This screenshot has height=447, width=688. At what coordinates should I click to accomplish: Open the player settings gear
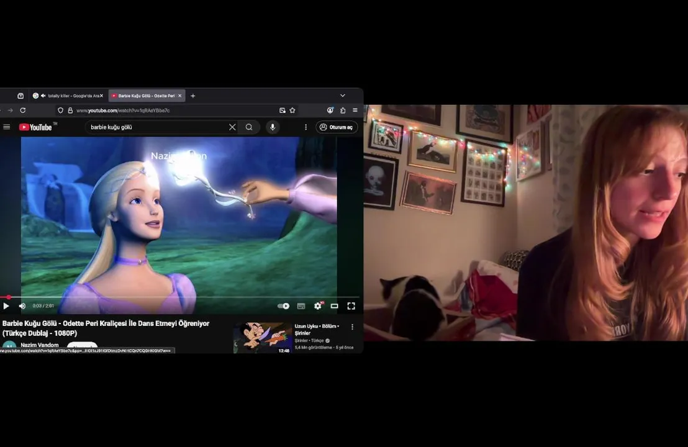(318, 305)
